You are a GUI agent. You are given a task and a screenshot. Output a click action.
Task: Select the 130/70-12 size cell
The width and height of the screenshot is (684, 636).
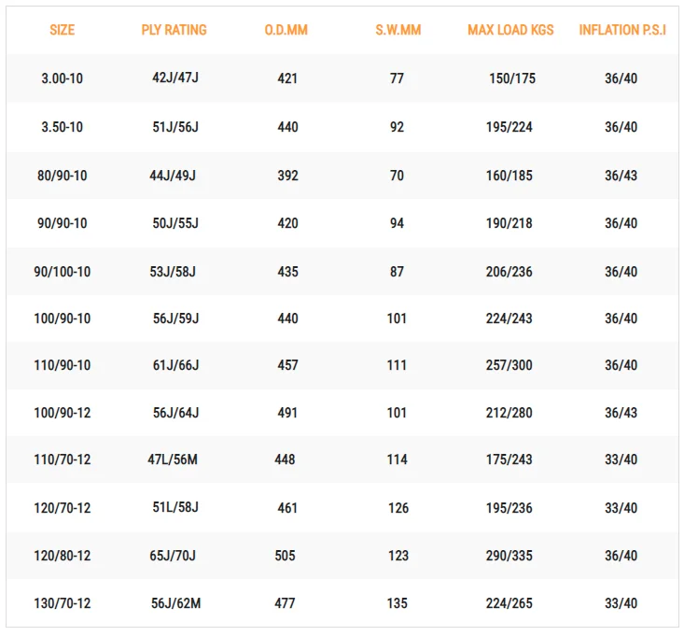pyautogui.click(x=62, y=603)
